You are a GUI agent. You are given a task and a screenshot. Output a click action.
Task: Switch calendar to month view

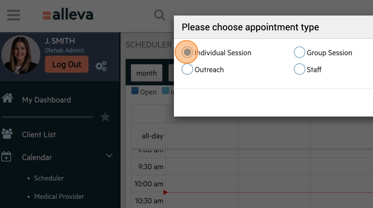pyautogui.click(x=146, y=73)
